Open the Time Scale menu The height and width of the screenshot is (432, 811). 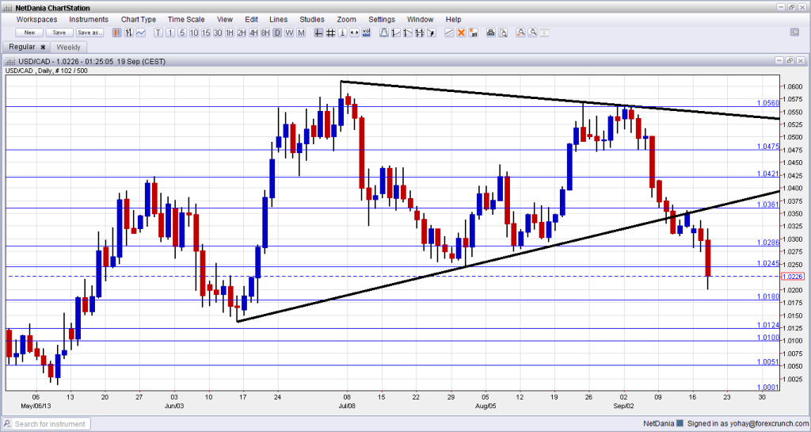pyautogui.click(x=185, y=19)
